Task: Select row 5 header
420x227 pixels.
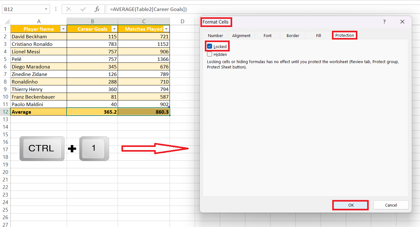Action: (5, 59)
